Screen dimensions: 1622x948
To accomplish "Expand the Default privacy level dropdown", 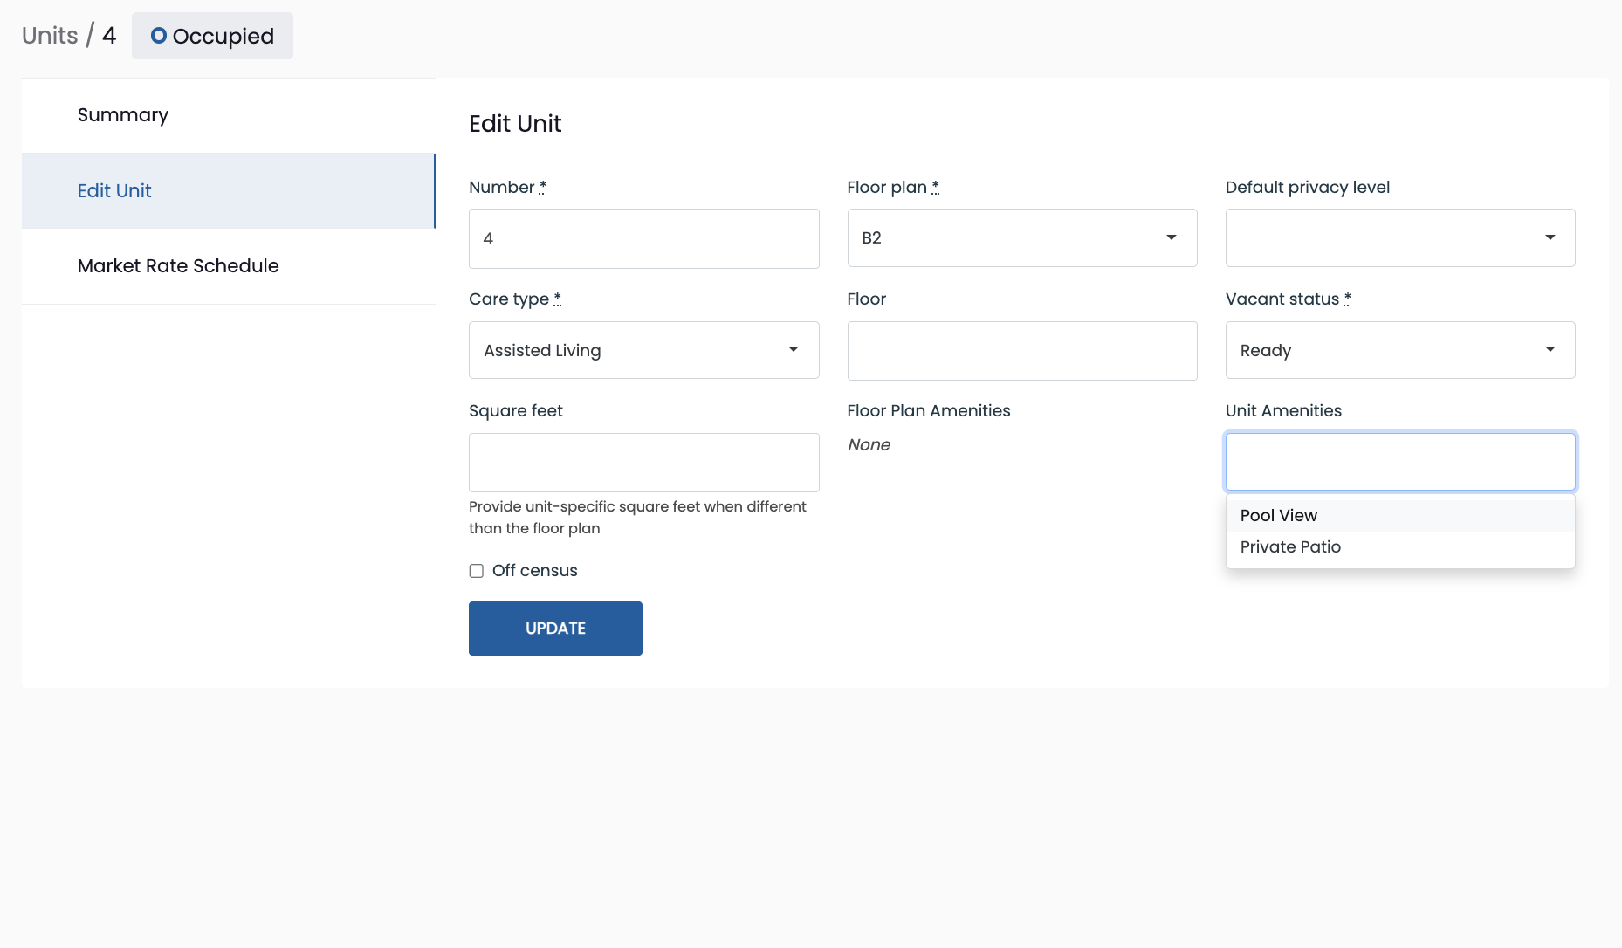I will point(1399,237).
